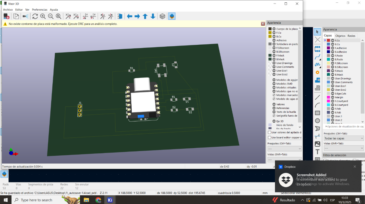
Task: Rotate Y counter-clockwise in 3D viewer
Action: (x=93, y=16)
